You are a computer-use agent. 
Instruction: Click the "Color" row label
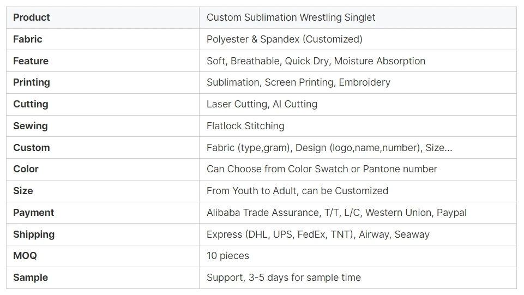pyautogui.click(x=26, y=169)
